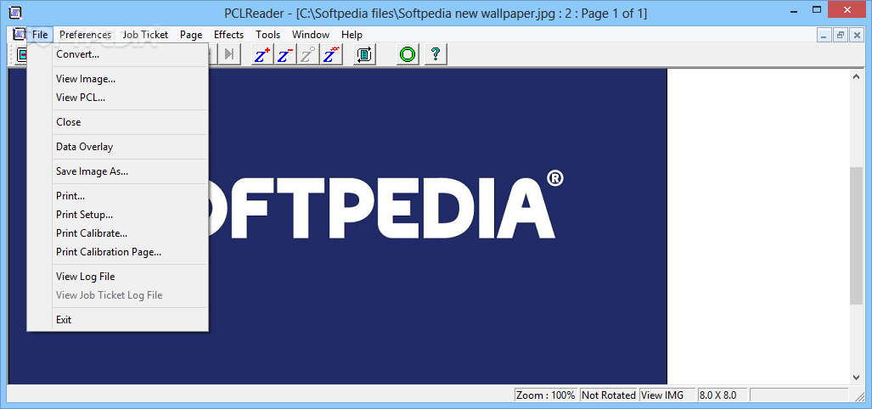Click the Zoom : 100% status field
Viewport: 872px width, 409px height.
tap(546, 395)
